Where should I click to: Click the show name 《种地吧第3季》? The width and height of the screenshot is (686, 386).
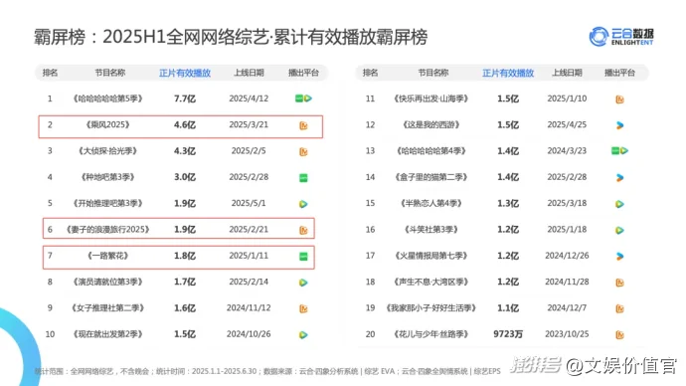(107, 177)
